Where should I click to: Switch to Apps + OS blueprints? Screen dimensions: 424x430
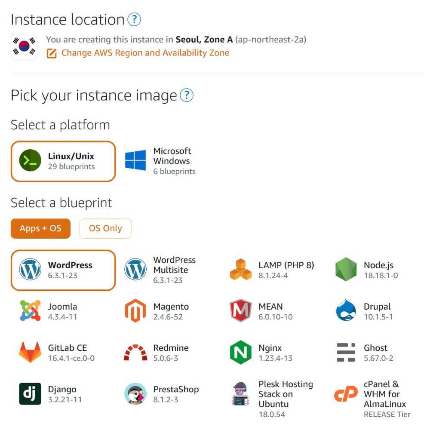[40, 228]
